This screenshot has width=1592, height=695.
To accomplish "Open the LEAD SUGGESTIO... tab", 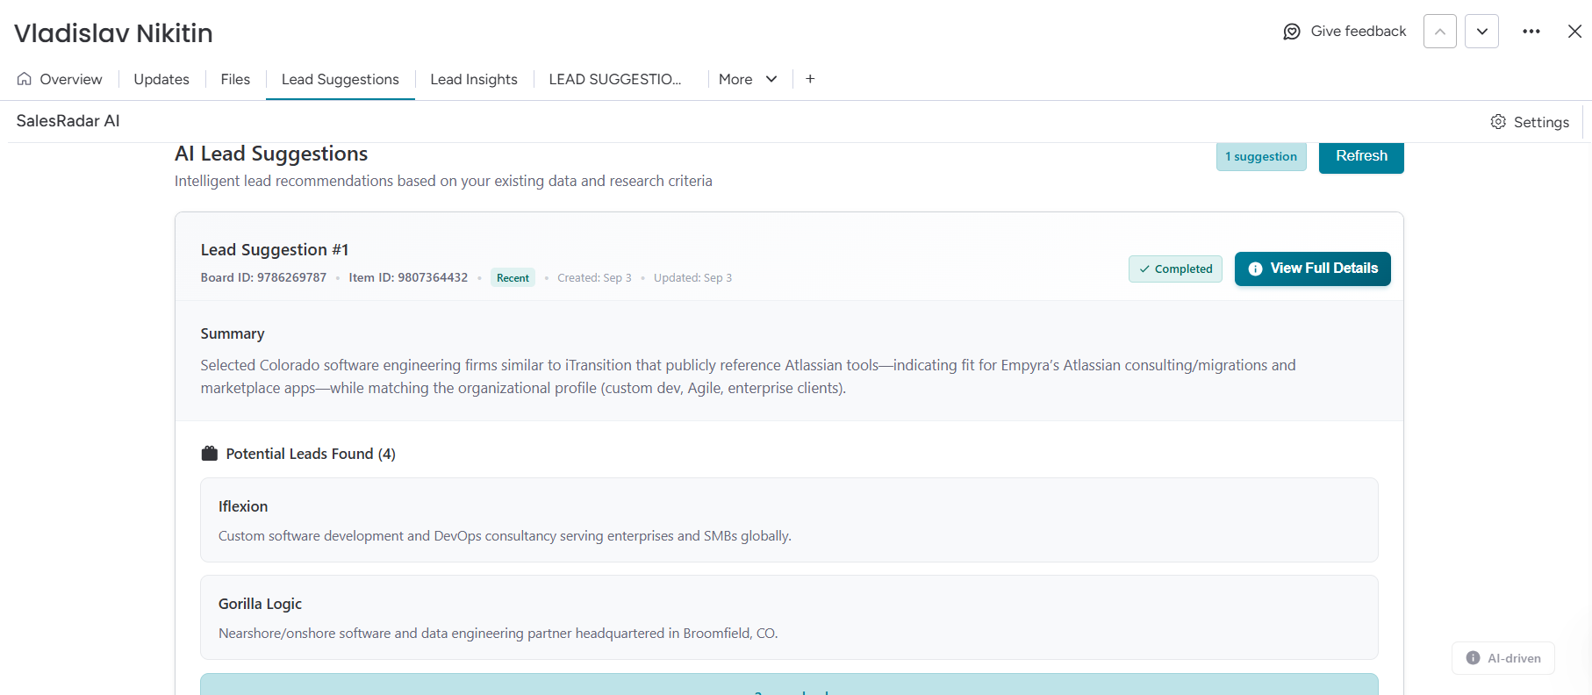I will click(615, 79).
